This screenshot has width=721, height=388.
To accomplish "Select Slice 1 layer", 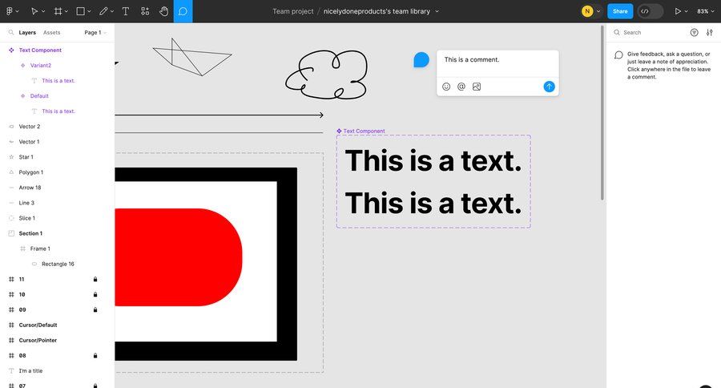I will (26, 218).
